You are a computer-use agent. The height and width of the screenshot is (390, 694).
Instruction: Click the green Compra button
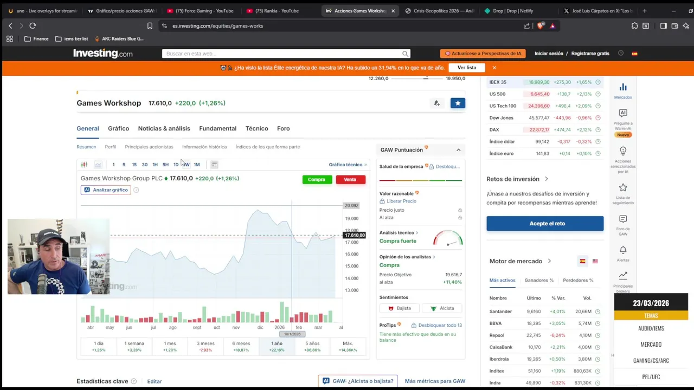(x=317, y=180)
